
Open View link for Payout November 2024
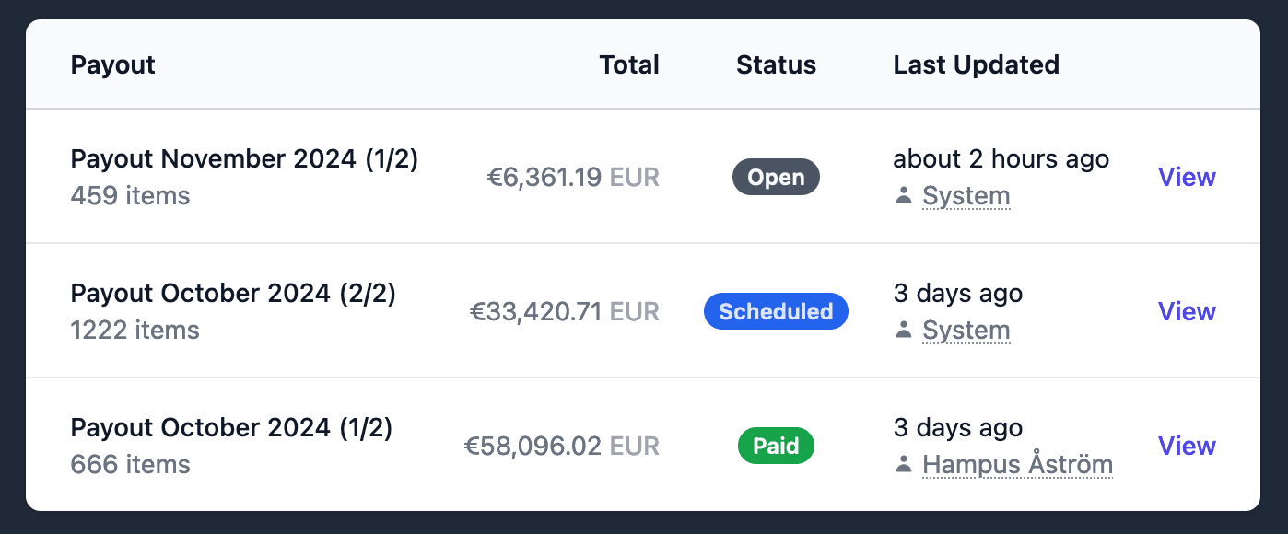pyautogui.click(x=1187, y=177)
